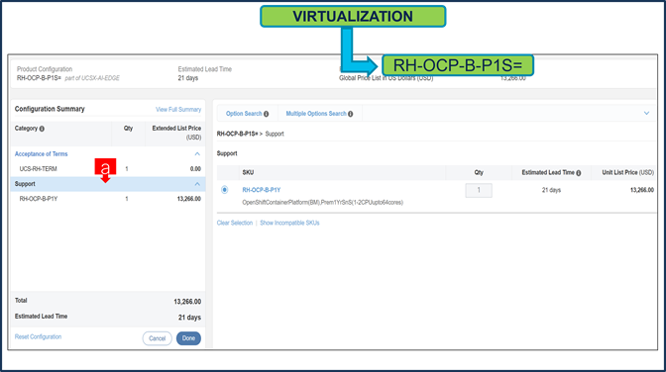Select RH-OCP-B-P1Y row in configuration summary

coord(108,199)
